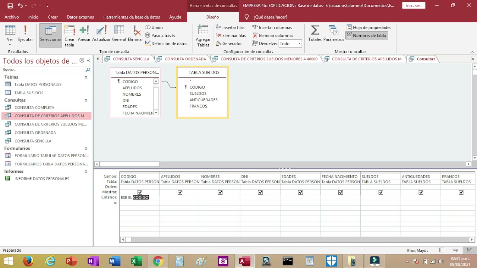The image size is (477, 268).
Task: Select TABLA SUELDOS in navigation pane
Action: (29, 93)
